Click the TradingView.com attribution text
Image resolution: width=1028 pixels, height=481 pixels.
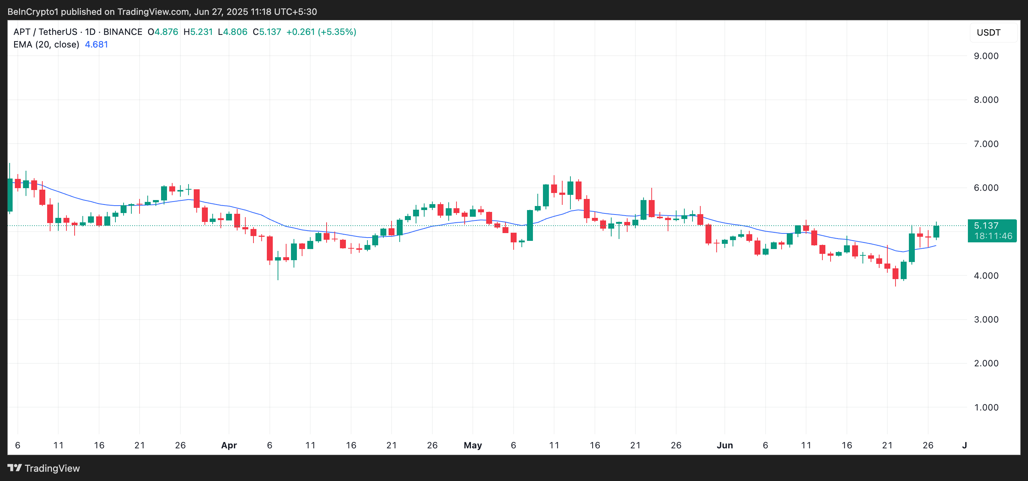pos(152,11)
